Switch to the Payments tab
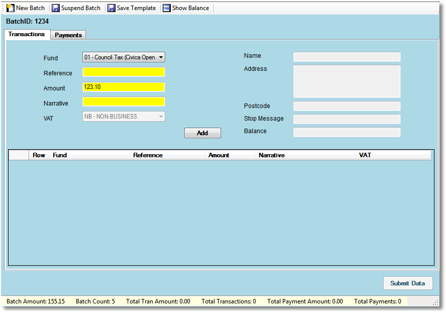Viewport: 446px width, 313px height. [x=68, y=35]
